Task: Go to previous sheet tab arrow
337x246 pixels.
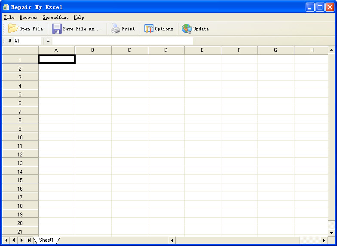Action: pos(14,240)
